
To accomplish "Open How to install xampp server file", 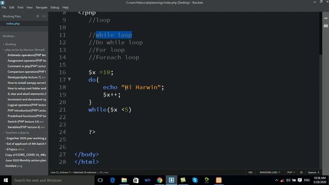I will point(27,83).
